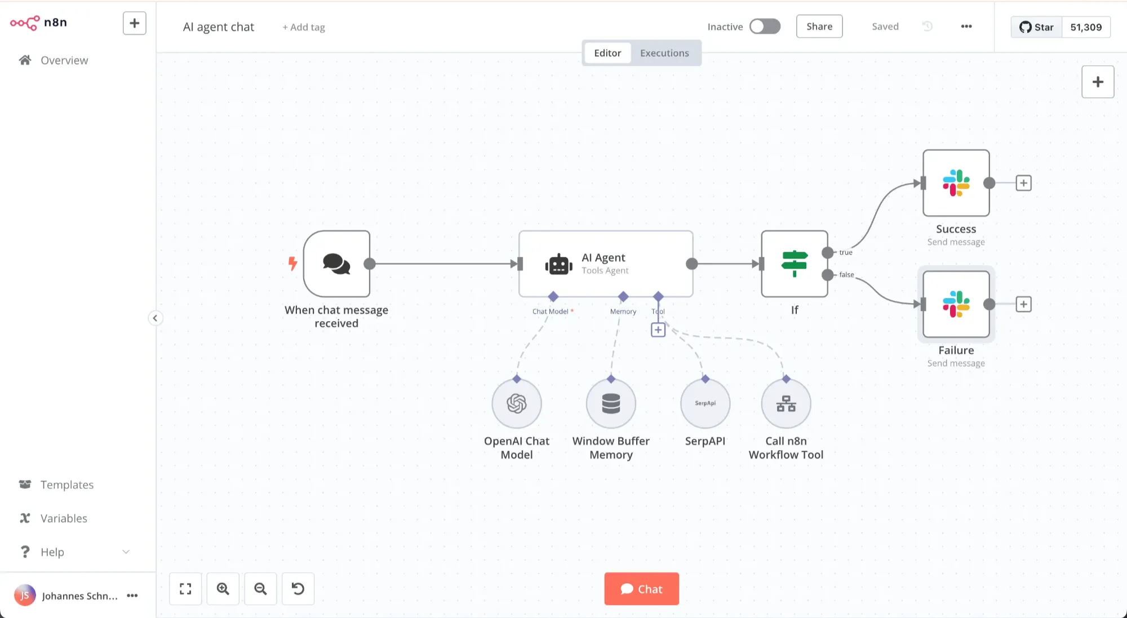Screen dimensions: 1127x618
Task: Select the Success Slack node
Action: pyautogui.click(x=956, y=183)
